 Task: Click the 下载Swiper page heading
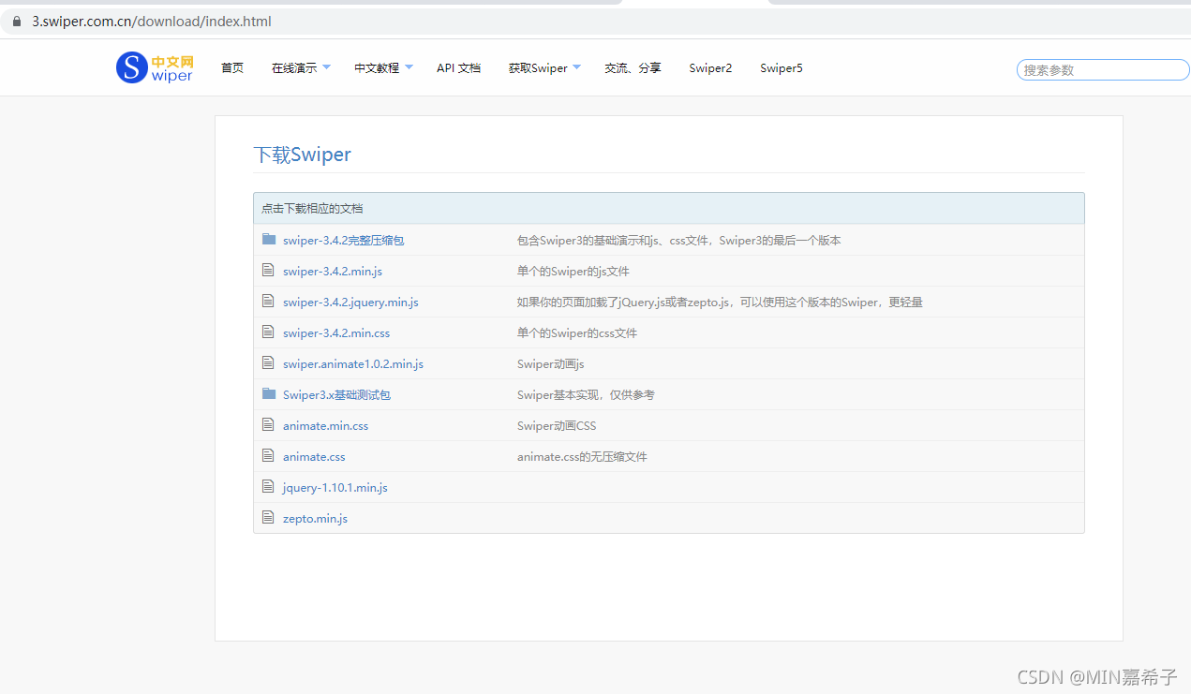click(x=302, y=155)
